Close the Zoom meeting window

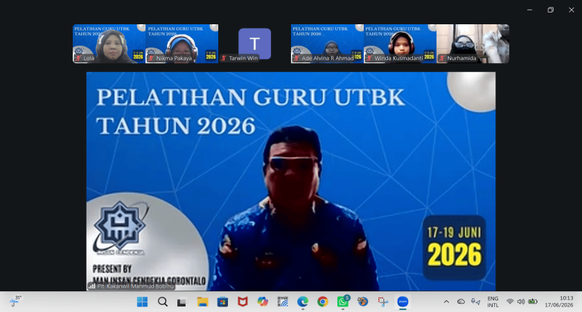571,10
